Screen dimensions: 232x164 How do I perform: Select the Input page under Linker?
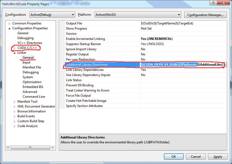coord(26,62)
